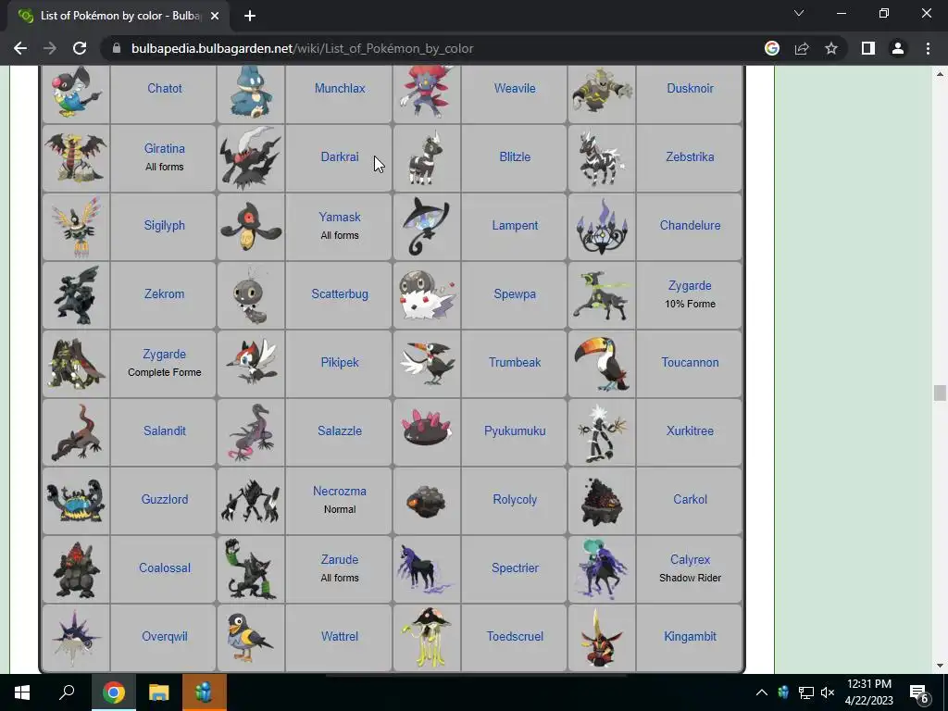Switch to Chrome in the taskbar
Screen dimensions: 948x711
tap(114, 692)
